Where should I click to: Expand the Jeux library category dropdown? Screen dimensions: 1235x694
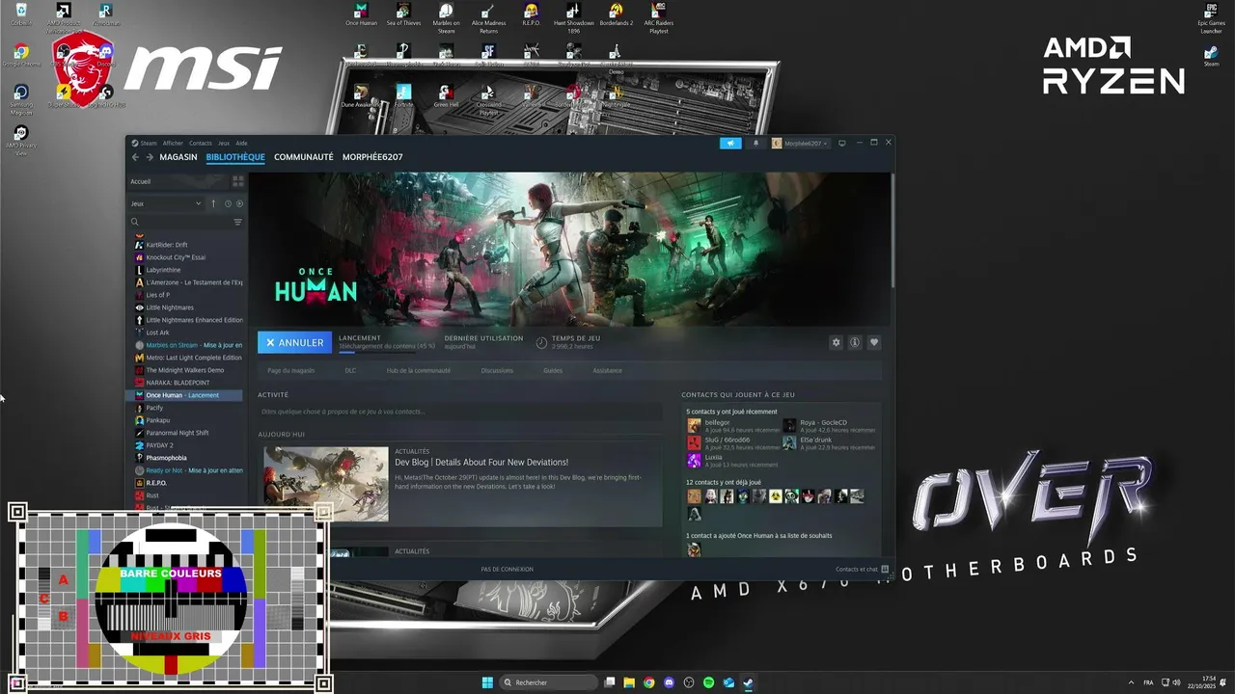pyautogui.click(x=166, y=203)
